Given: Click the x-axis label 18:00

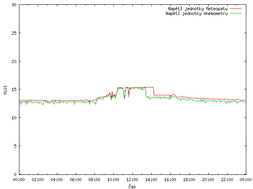Looking at the screenshot, I should pos(189,180).
